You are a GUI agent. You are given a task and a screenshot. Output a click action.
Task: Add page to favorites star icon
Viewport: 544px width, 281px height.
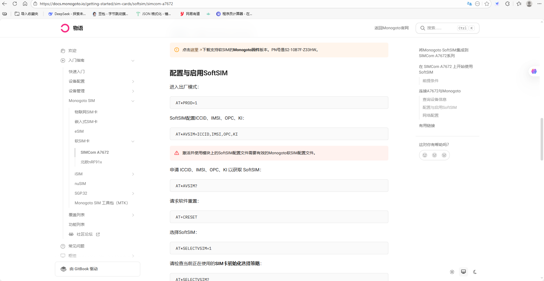[487, 4]
